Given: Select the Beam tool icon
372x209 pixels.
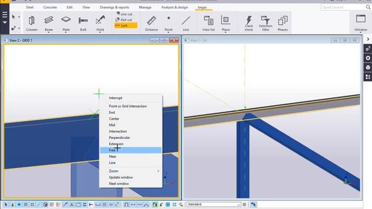Looking at the screenshot, I should tap(49, 20).
